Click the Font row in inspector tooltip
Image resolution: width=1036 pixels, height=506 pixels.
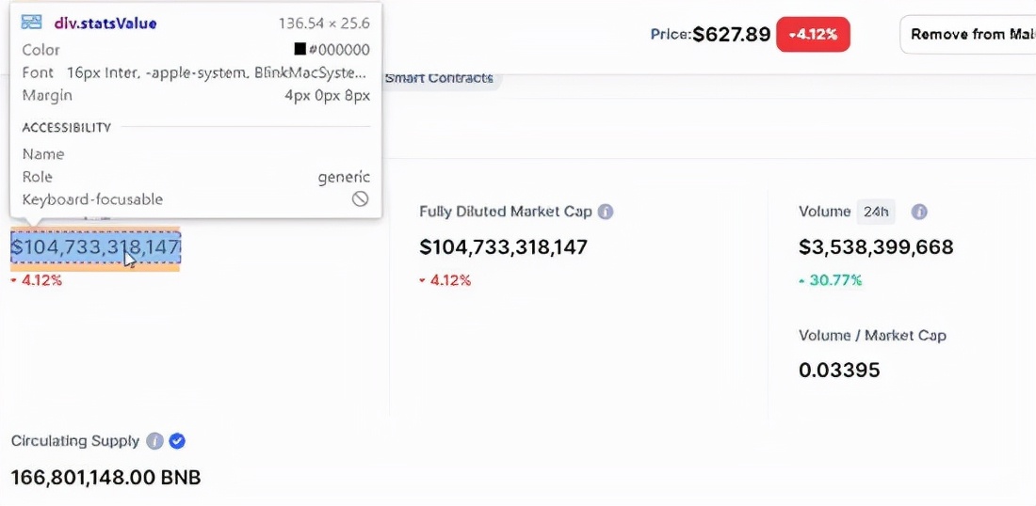point(196,72)
